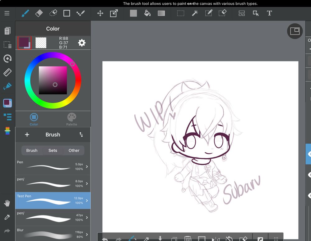Click the down-arrow Save icon in bottom toolbar

click(x=160, y=238)
